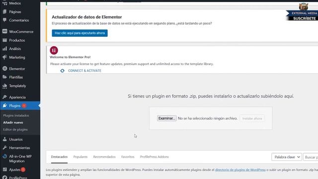This screenshot has width=318, height=179.
Task: Click the Templately cloud icon
Action: pyautogui.click(x=4, y=86)
